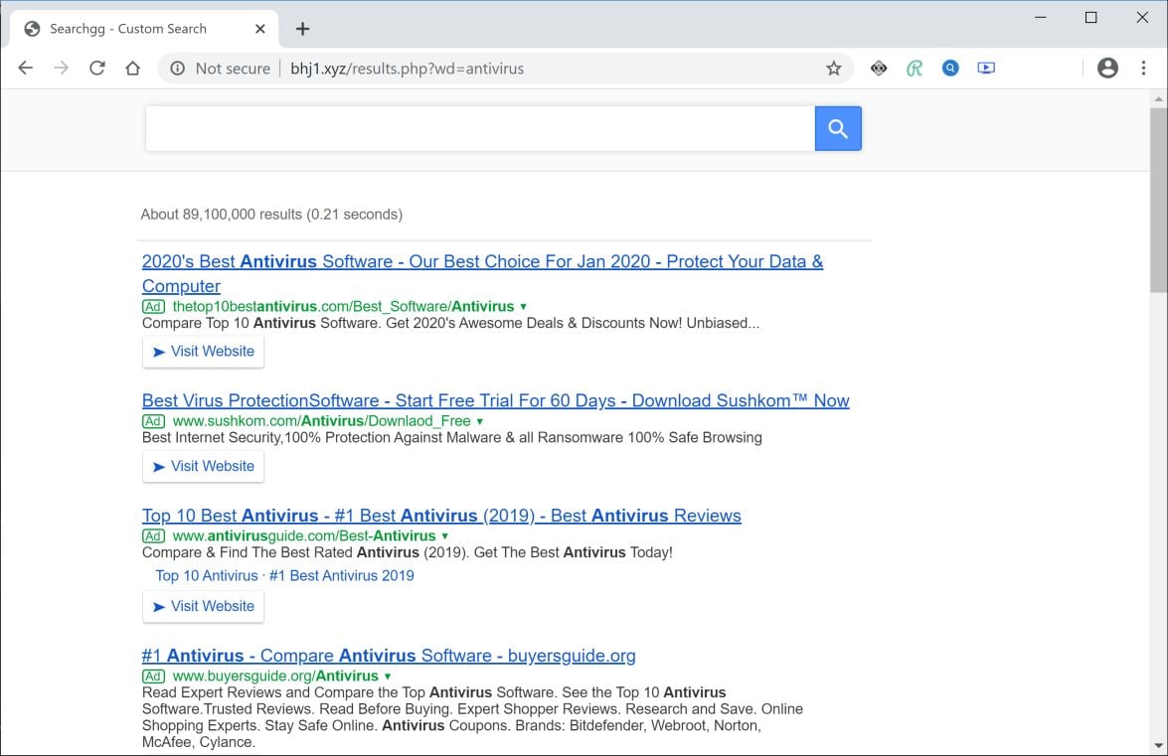Viewport: 1168px width, 756px height.
Task: Navigate back to the previous page
Action: pos(26,69)
